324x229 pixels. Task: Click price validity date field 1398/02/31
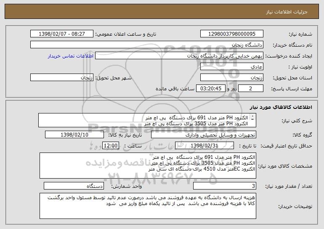(x=204, y=146)
